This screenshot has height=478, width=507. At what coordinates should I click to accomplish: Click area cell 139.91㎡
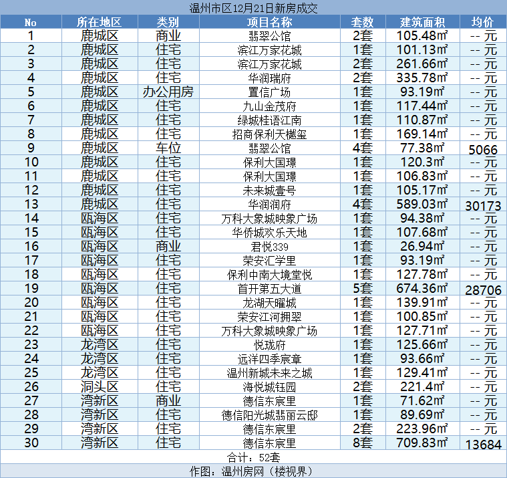click(422, 302)
